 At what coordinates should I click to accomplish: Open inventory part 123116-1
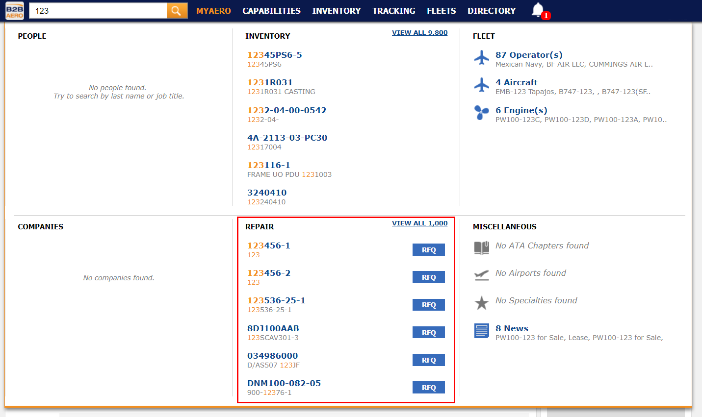point(269,165)
